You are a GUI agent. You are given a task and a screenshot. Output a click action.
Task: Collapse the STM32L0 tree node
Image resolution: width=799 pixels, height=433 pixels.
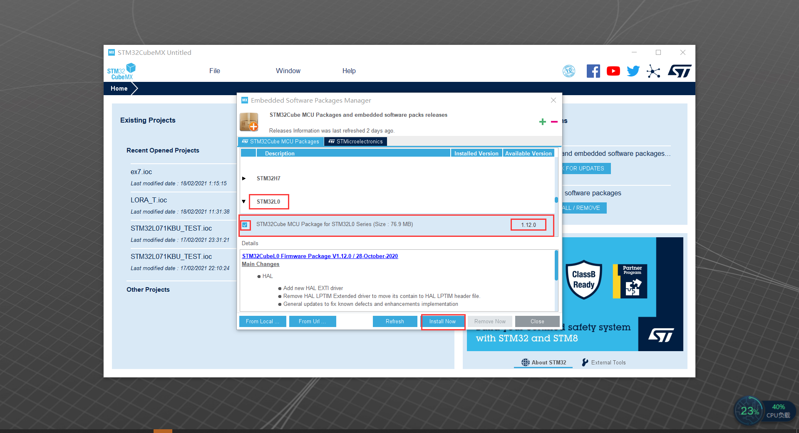[244, 202]
